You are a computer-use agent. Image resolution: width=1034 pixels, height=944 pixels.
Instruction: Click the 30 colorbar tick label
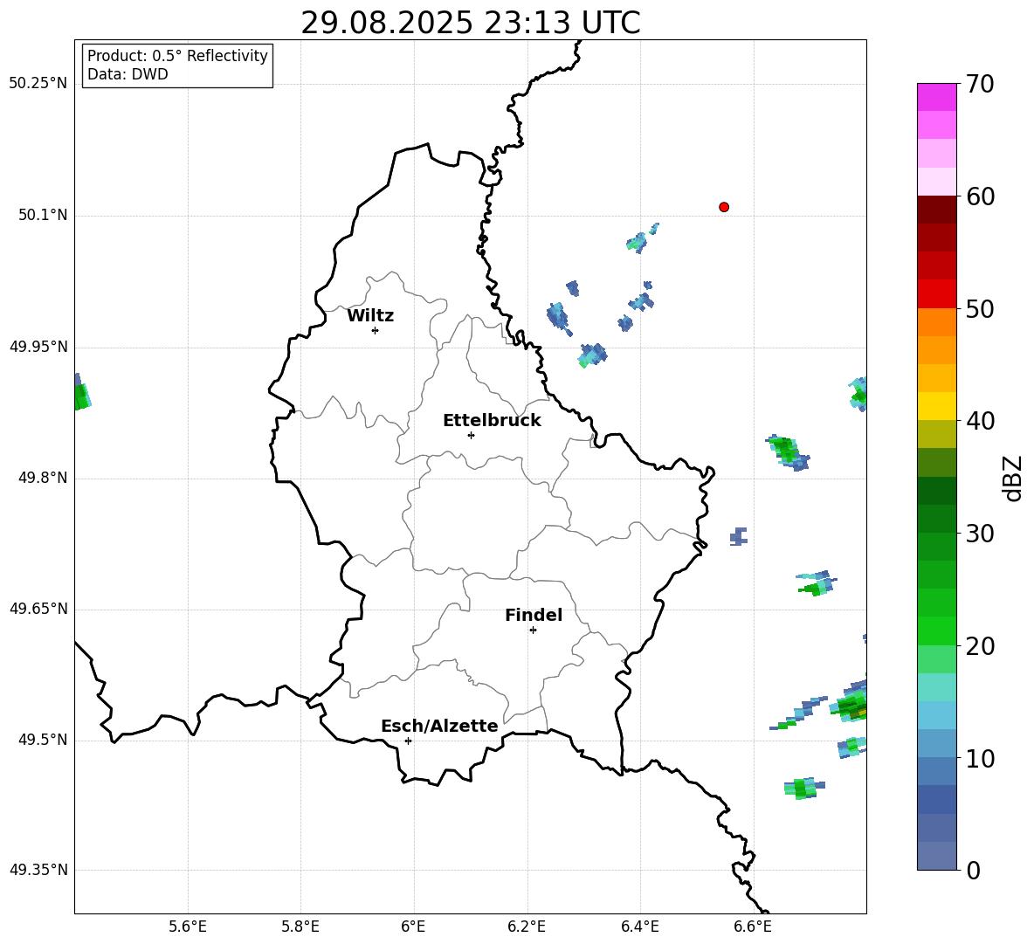coord(980,534)
